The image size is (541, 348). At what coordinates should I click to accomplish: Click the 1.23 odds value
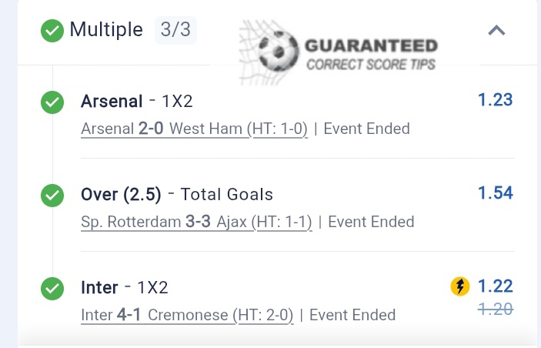tap(495, 99)
